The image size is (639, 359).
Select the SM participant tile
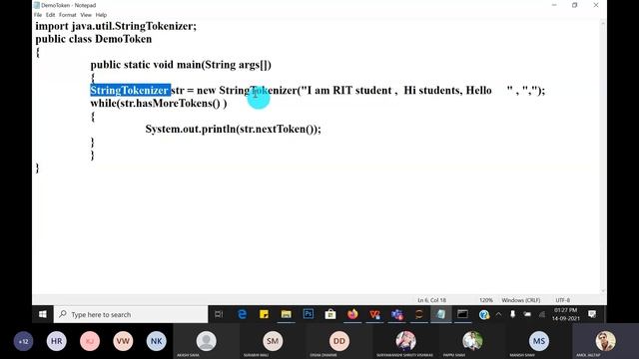273,341
